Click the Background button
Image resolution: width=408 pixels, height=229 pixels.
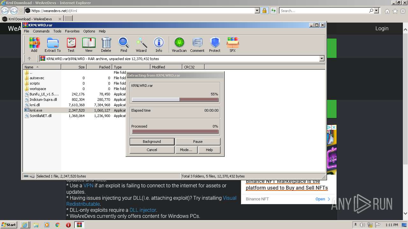(x=152, y=142)
